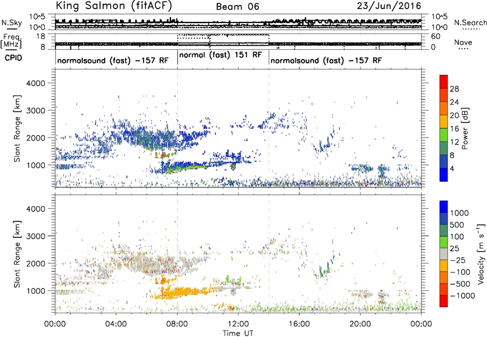Screen dimensions: 487x337
Task: Click 'Slant Range [km]' label of velocity panel
Action: (17, 254)
